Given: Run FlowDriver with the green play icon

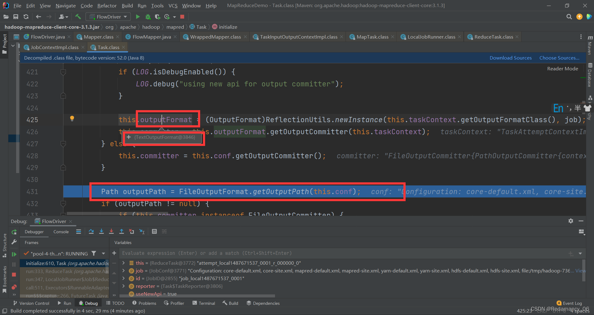Looking at the screenshot, I should click(138, 17).
